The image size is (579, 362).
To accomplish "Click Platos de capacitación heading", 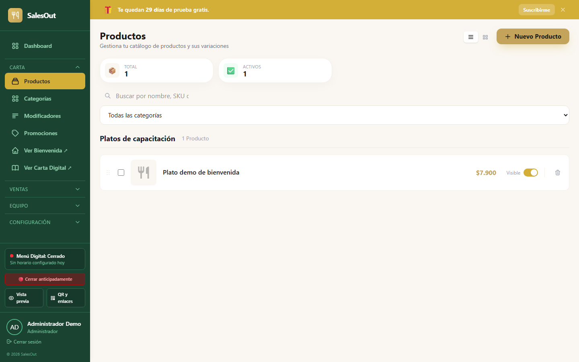I will (138, 138).
